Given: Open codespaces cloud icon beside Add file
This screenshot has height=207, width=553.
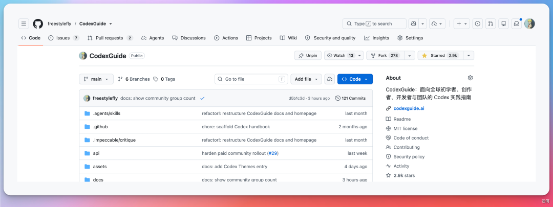Looking at the screenshot, I should pyautogui.click(x=329, y=79).
